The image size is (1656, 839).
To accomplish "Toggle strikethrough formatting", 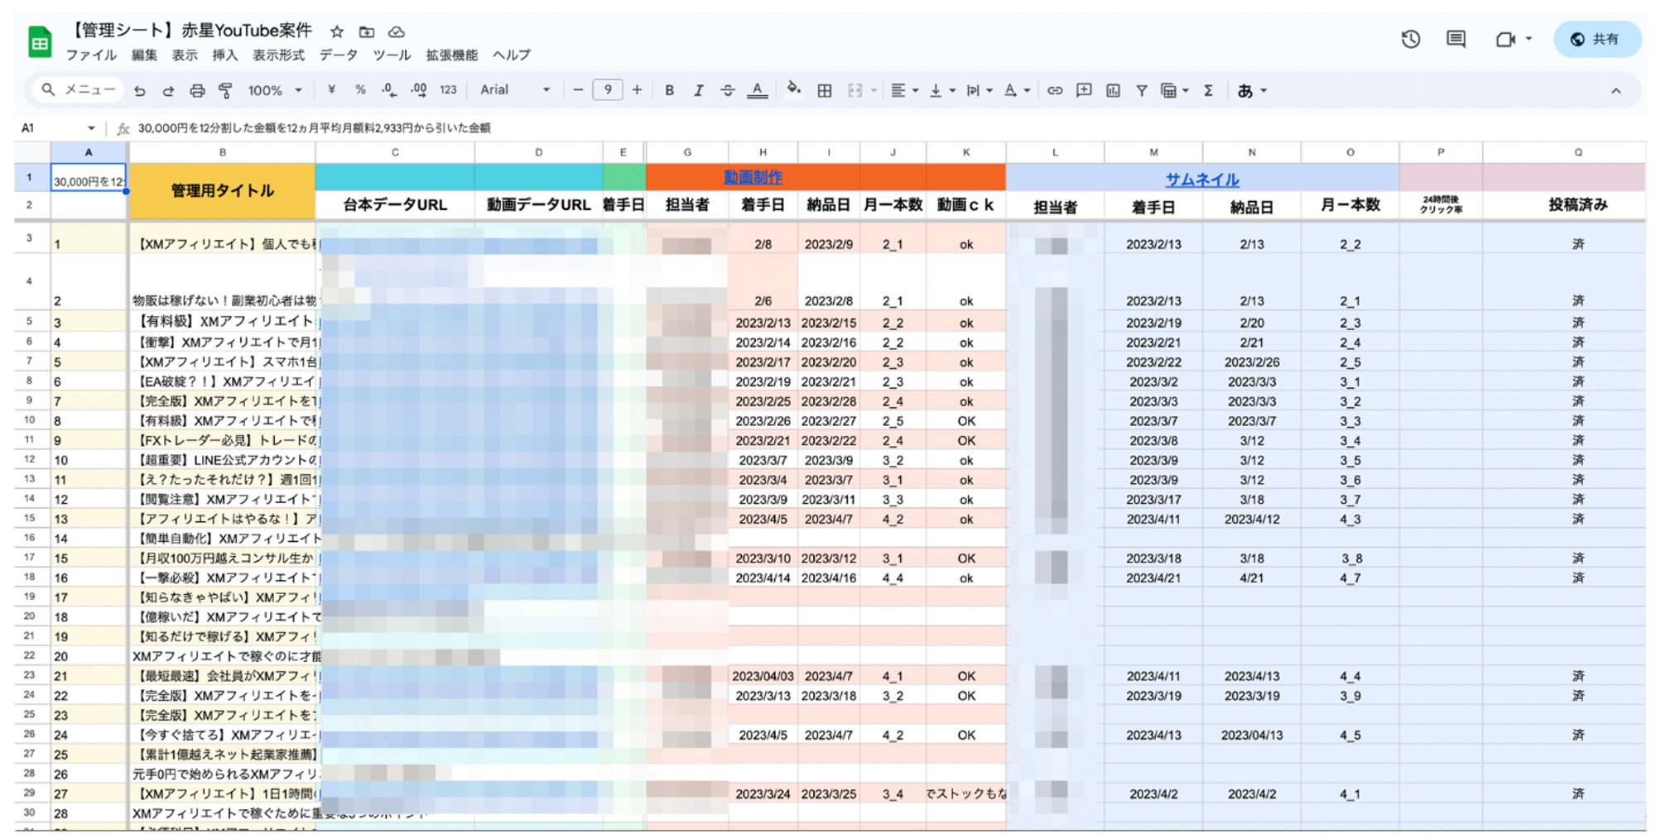I will click(727, 91).
